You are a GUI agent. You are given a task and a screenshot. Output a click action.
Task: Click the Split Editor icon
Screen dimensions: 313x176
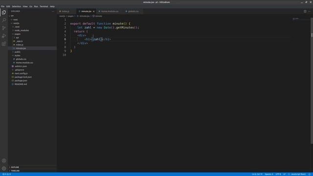click(305, 11)
